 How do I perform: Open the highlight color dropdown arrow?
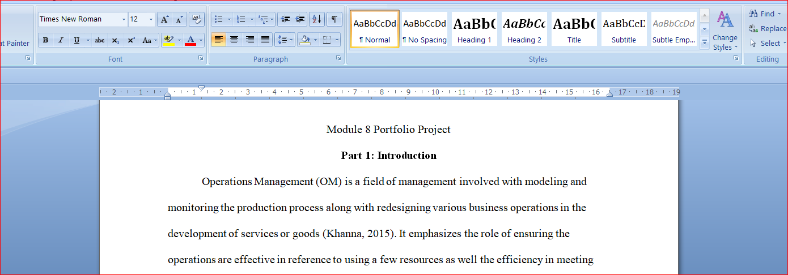[179, 40]
